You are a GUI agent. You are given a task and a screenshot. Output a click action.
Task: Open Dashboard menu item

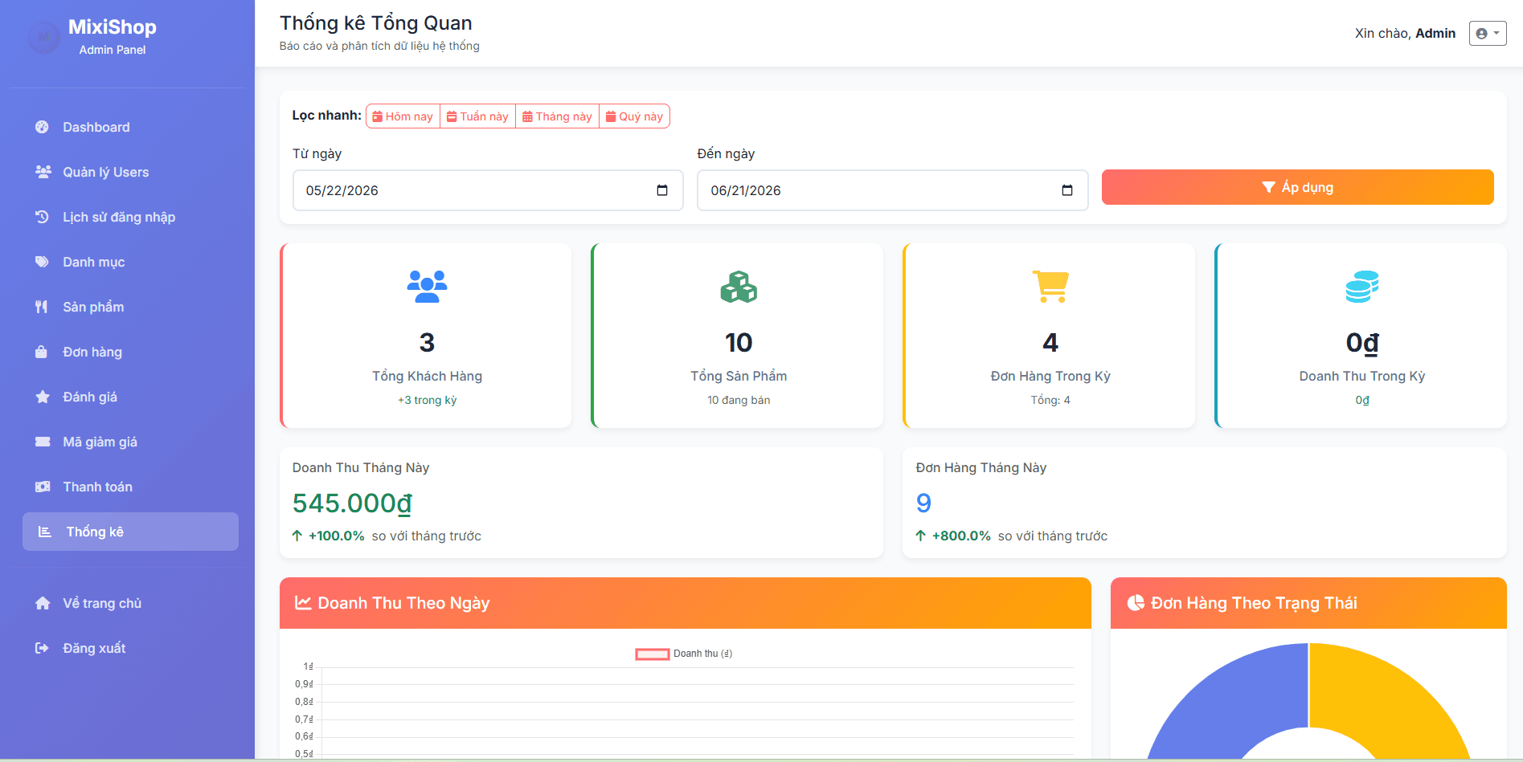tap(130, 127)
